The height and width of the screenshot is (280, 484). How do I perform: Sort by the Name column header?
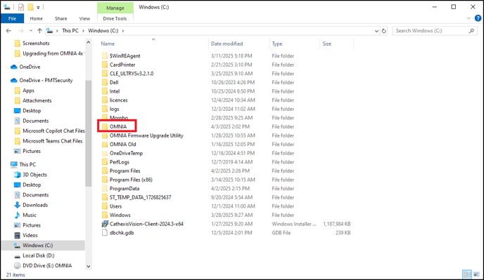click(108, 44)
